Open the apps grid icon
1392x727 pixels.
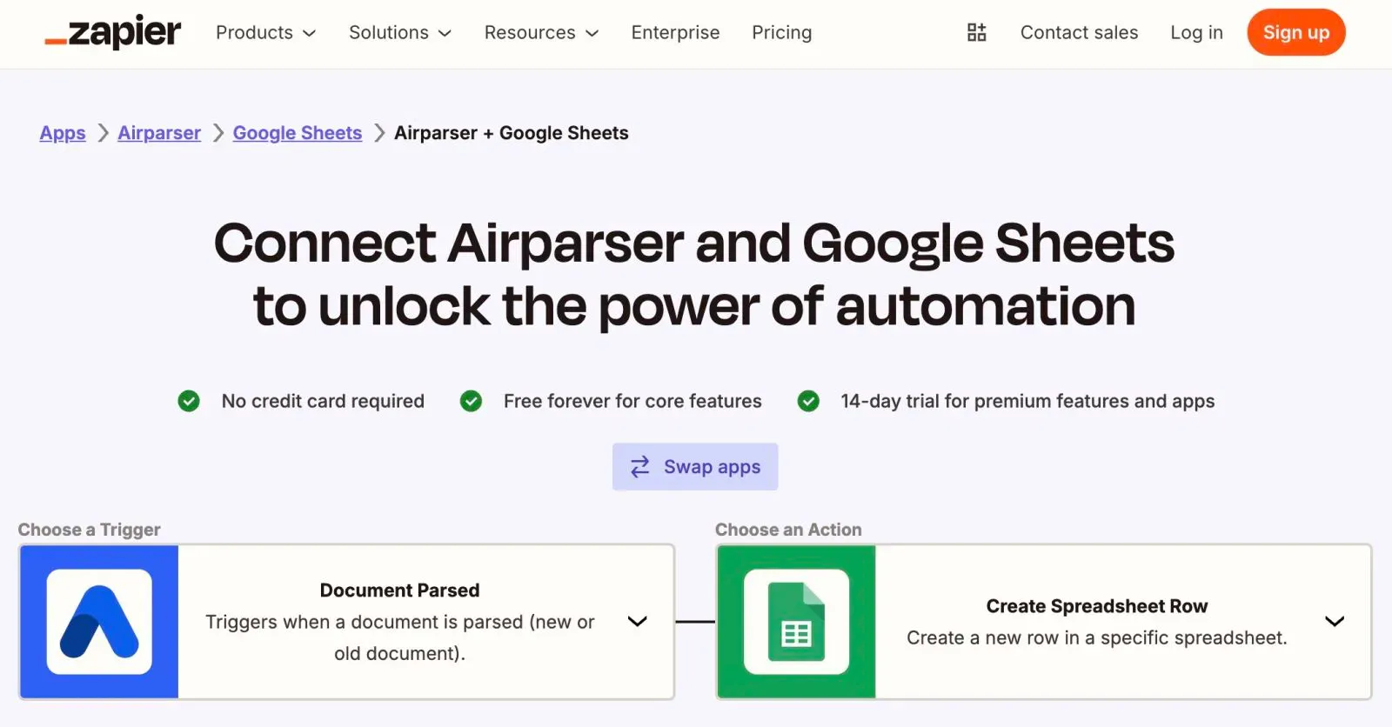[976, 33]
